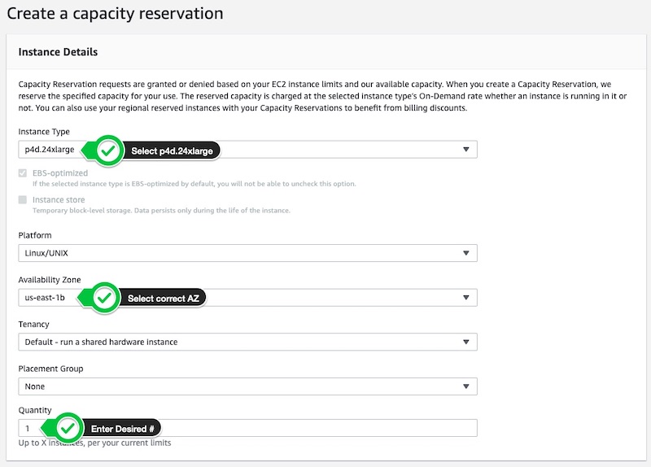Screen dimensions: 651x467
Task: Enable the Instance store checkbox
Action: [x=23, y=199]
